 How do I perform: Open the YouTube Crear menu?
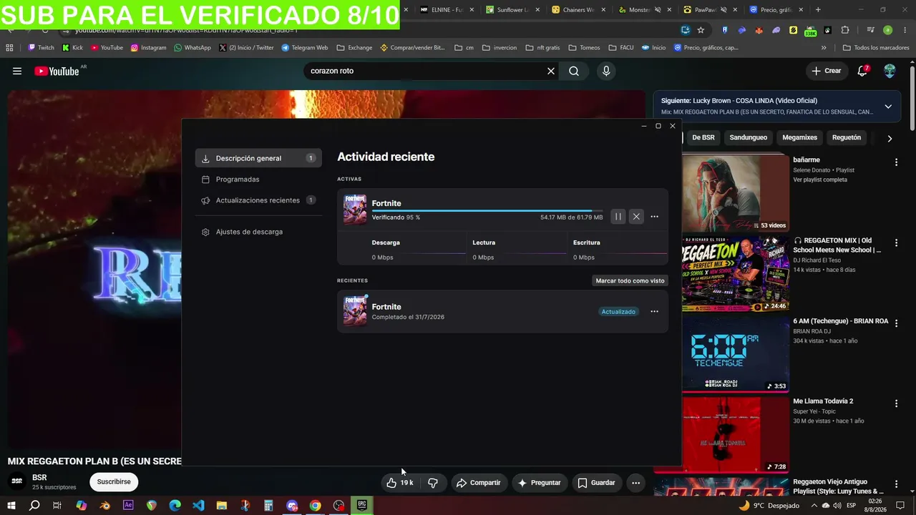827,71
